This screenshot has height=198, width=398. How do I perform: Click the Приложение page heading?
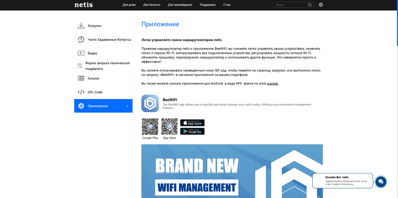pos(160,24)
